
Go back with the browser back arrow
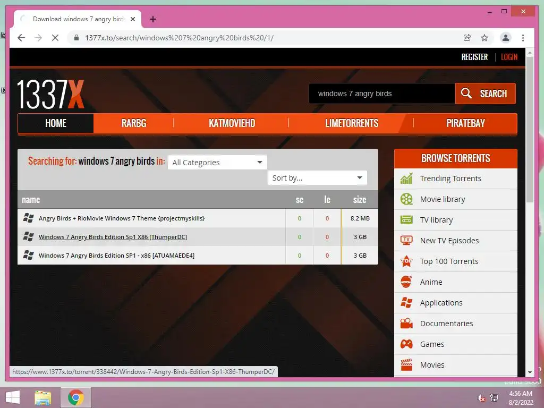(21, 38)
